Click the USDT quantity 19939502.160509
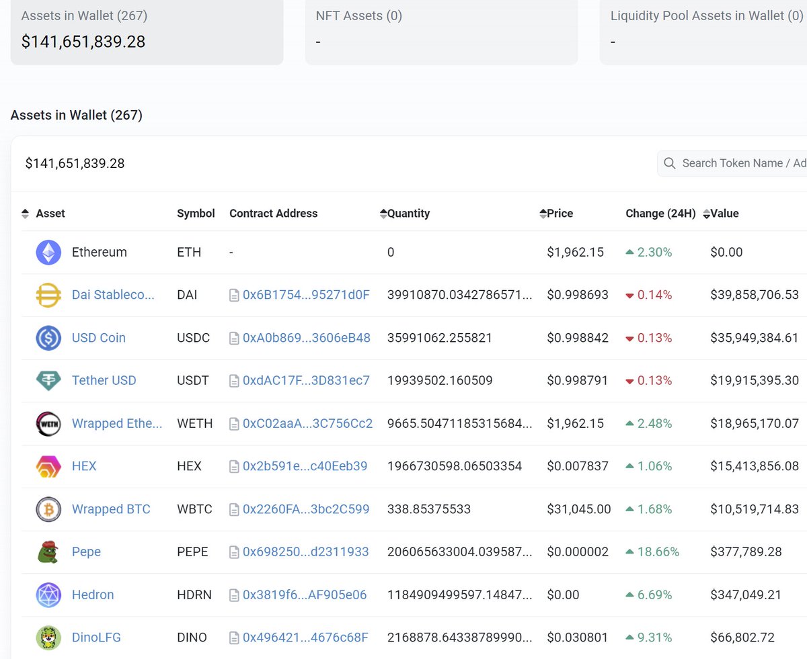807x659 pixels. click(440, 380)
